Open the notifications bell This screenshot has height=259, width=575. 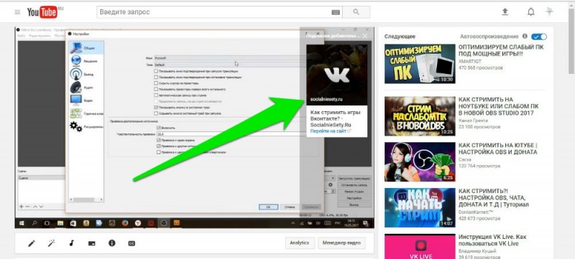tap(530, 12)
